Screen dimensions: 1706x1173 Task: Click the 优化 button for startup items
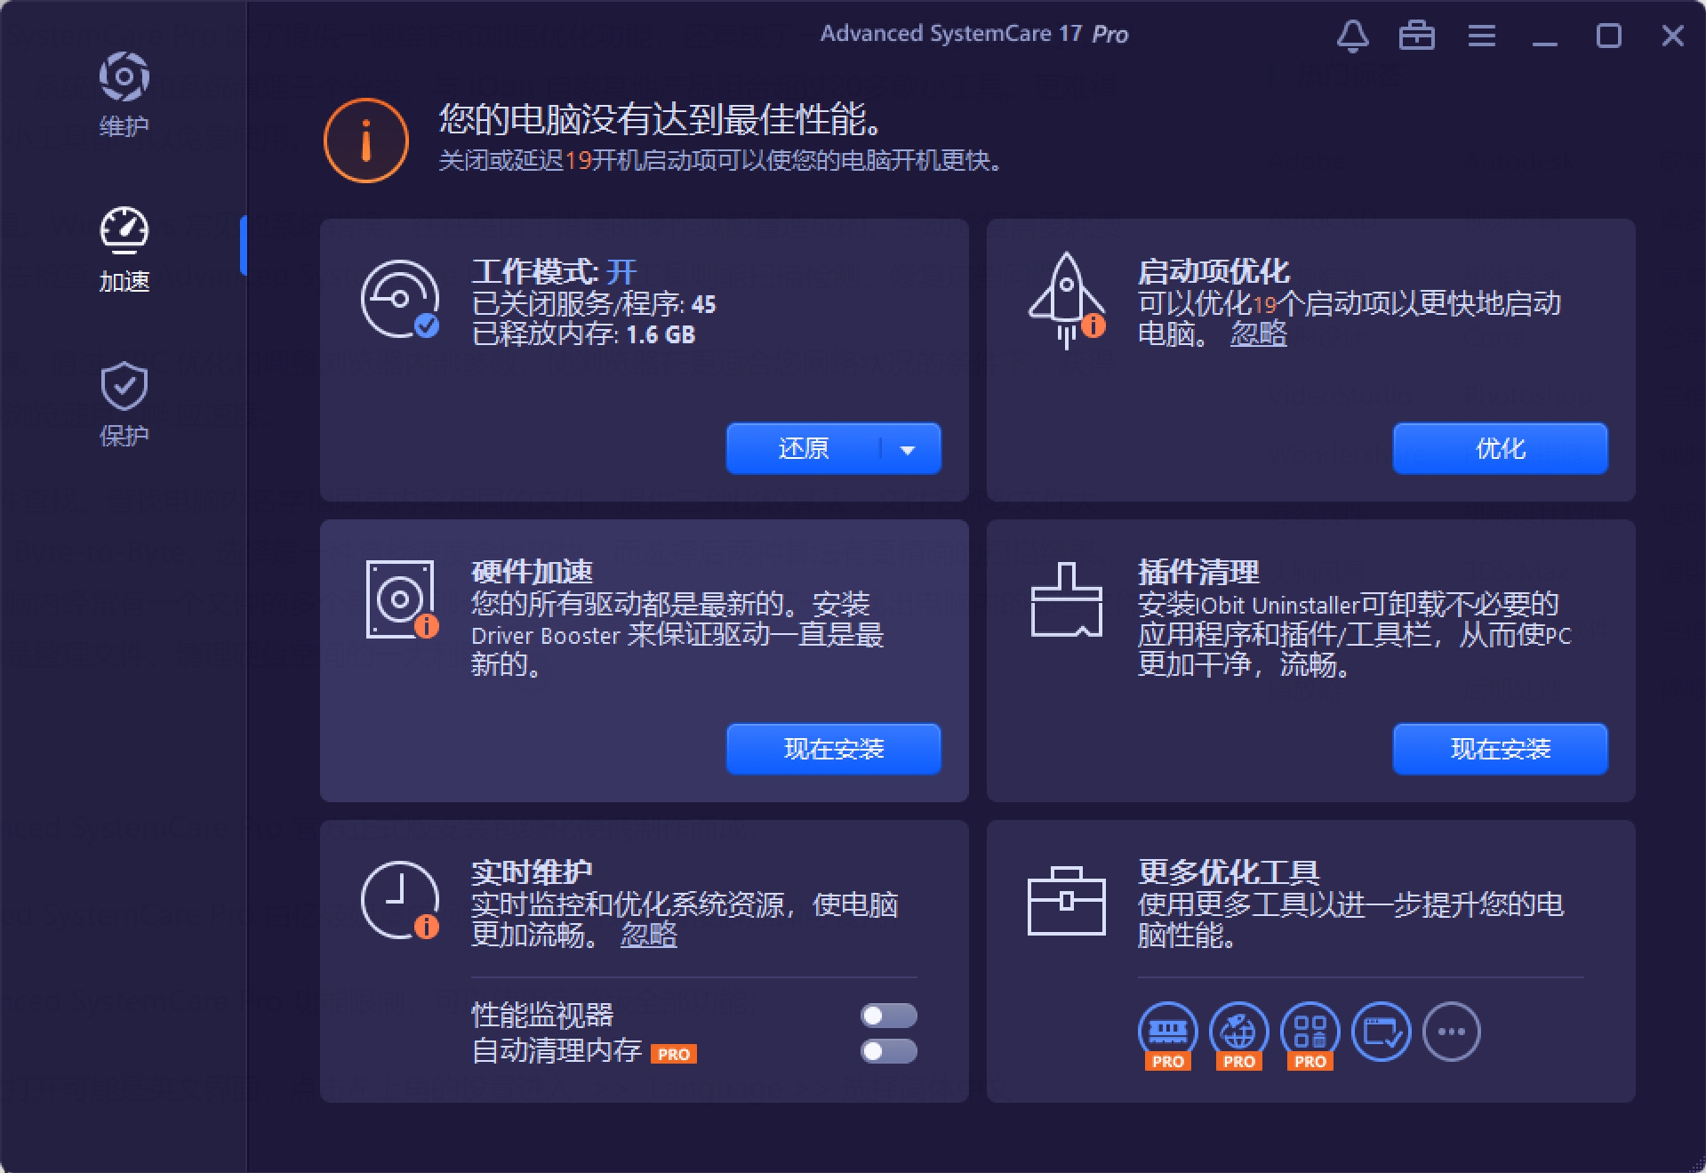[1499, 449]
